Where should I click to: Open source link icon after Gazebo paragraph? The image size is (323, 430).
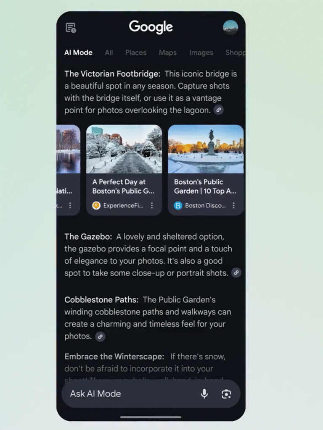[x=236, y=273]
